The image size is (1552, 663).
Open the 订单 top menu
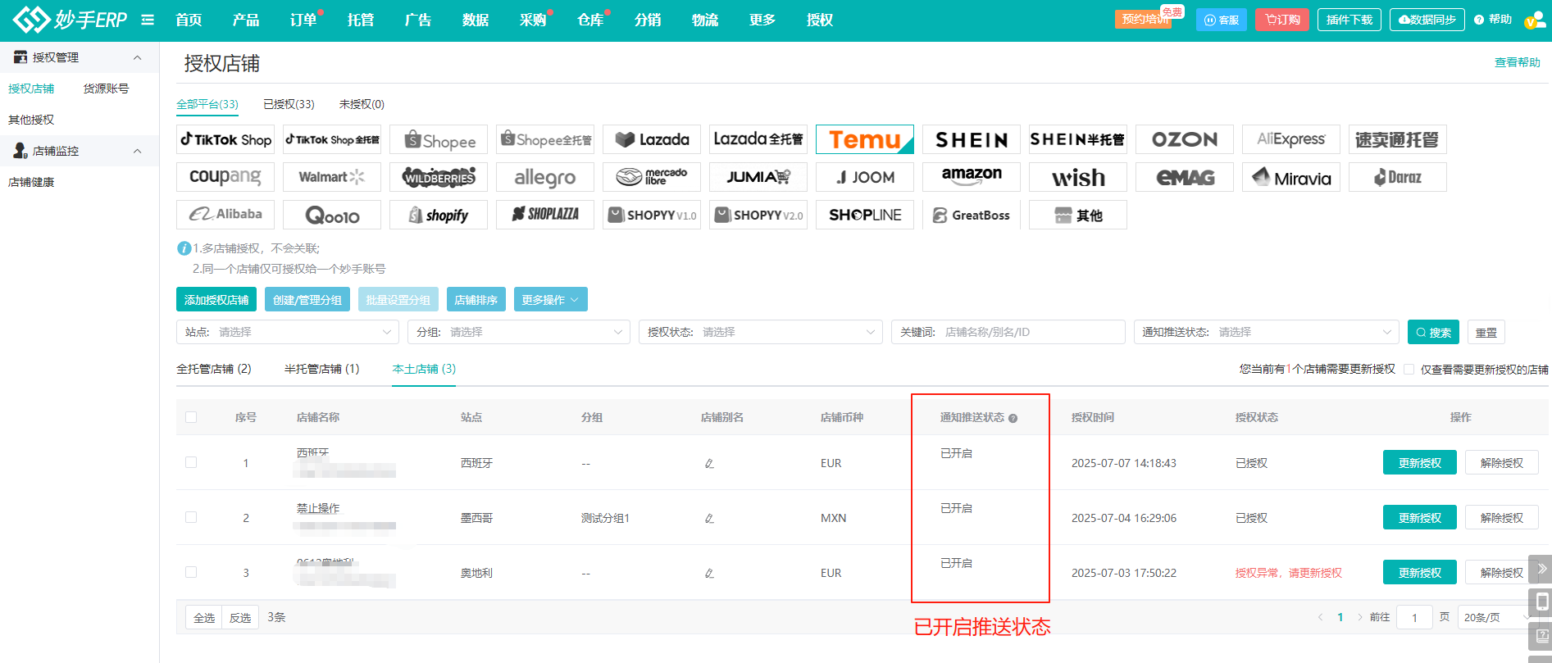tap(303, 20)
